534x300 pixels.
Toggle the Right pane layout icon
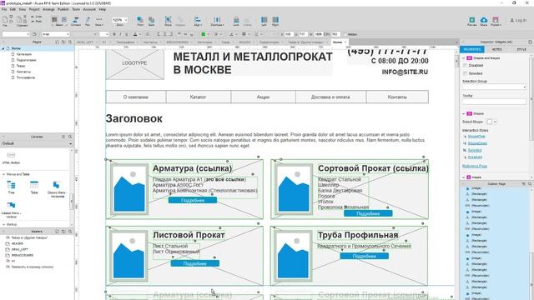[275, 20]
